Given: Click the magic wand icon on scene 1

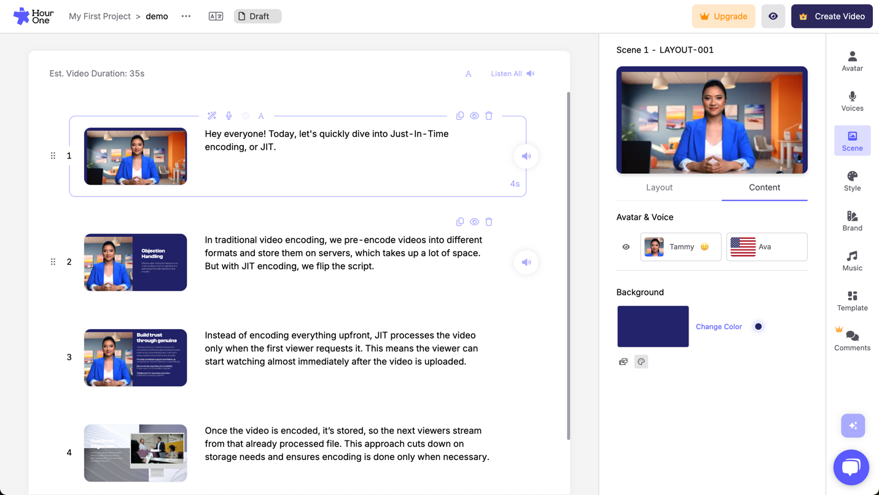Looking at the screenshot, I should click(212, 115).
